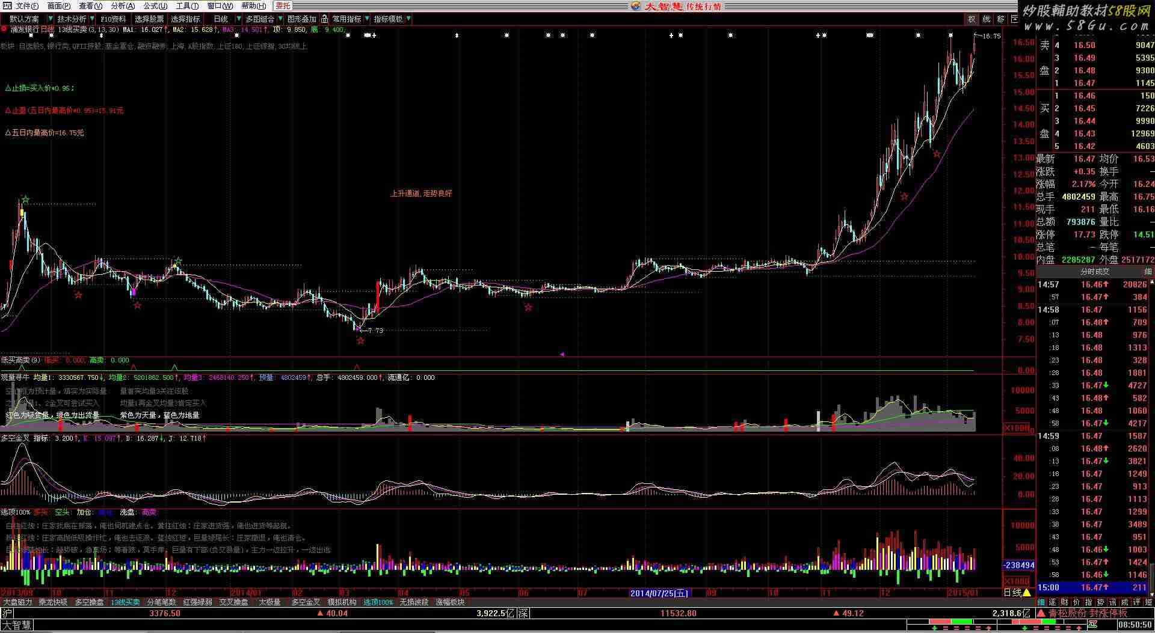Image resolution: width=1155 pixels, height=633 pixels.
Task: Select the 太极量 indicator tab
Action: [269, 602]
